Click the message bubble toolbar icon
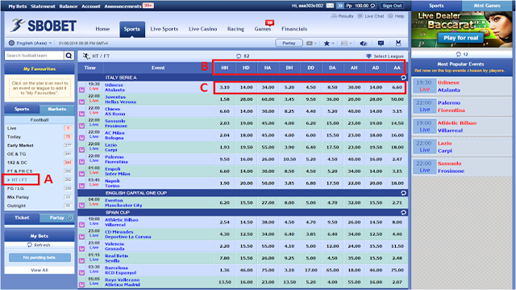 pos(381,43)
